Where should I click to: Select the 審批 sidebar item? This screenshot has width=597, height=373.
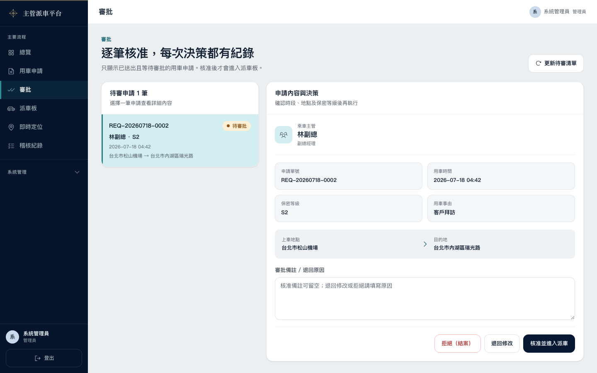(44, 90)
